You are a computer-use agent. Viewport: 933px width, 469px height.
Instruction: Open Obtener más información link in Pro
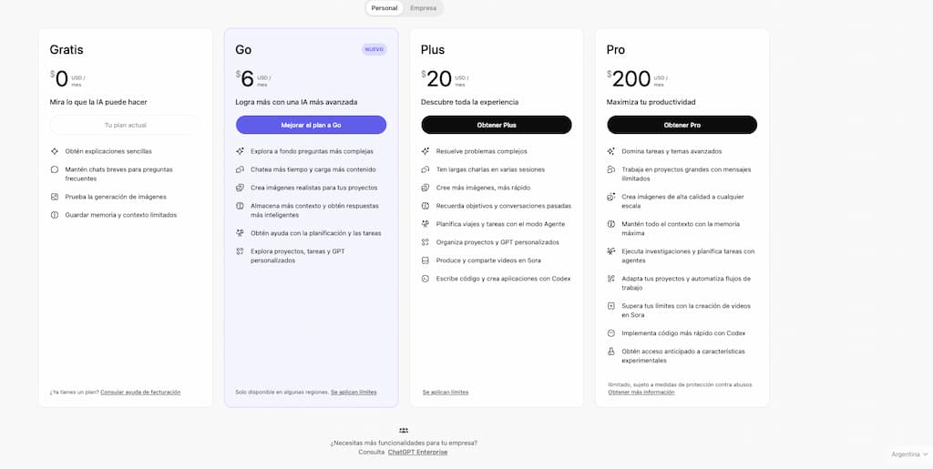tap(641, 392)
